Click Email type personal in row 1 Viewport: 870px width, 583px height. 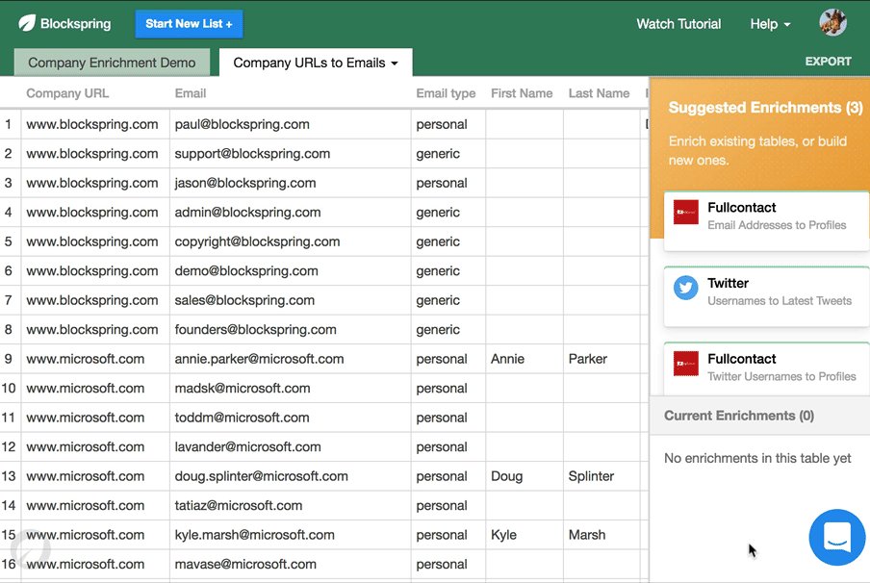tap(448, 124)
